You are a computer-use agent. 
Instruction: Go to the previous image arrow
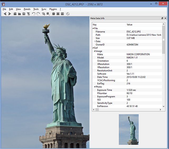pyautogui.click(x=5, y=14)
